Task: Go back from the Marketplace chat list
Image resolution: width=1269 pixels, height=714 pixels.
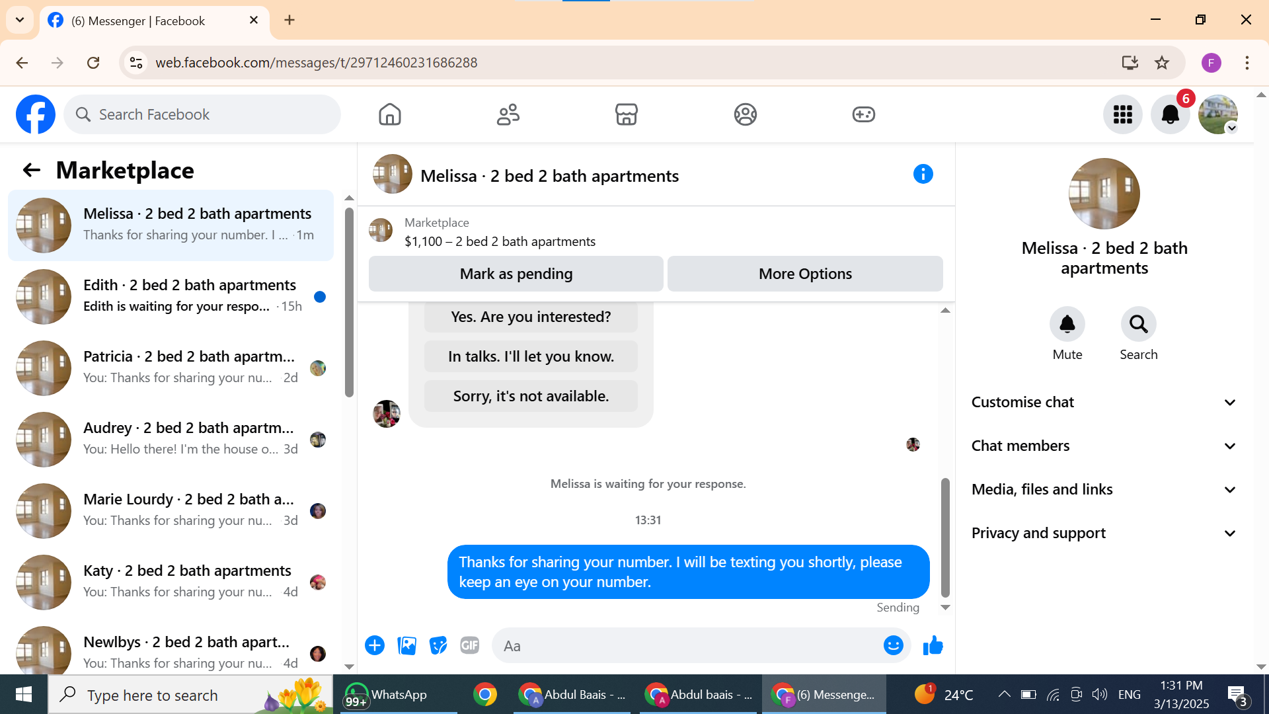Action: coord(31,171)
